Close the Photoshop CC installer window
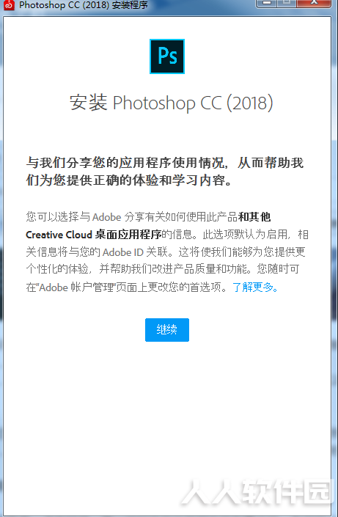Image resolution: width=338 pixels, height=517 pixels. 313,3
